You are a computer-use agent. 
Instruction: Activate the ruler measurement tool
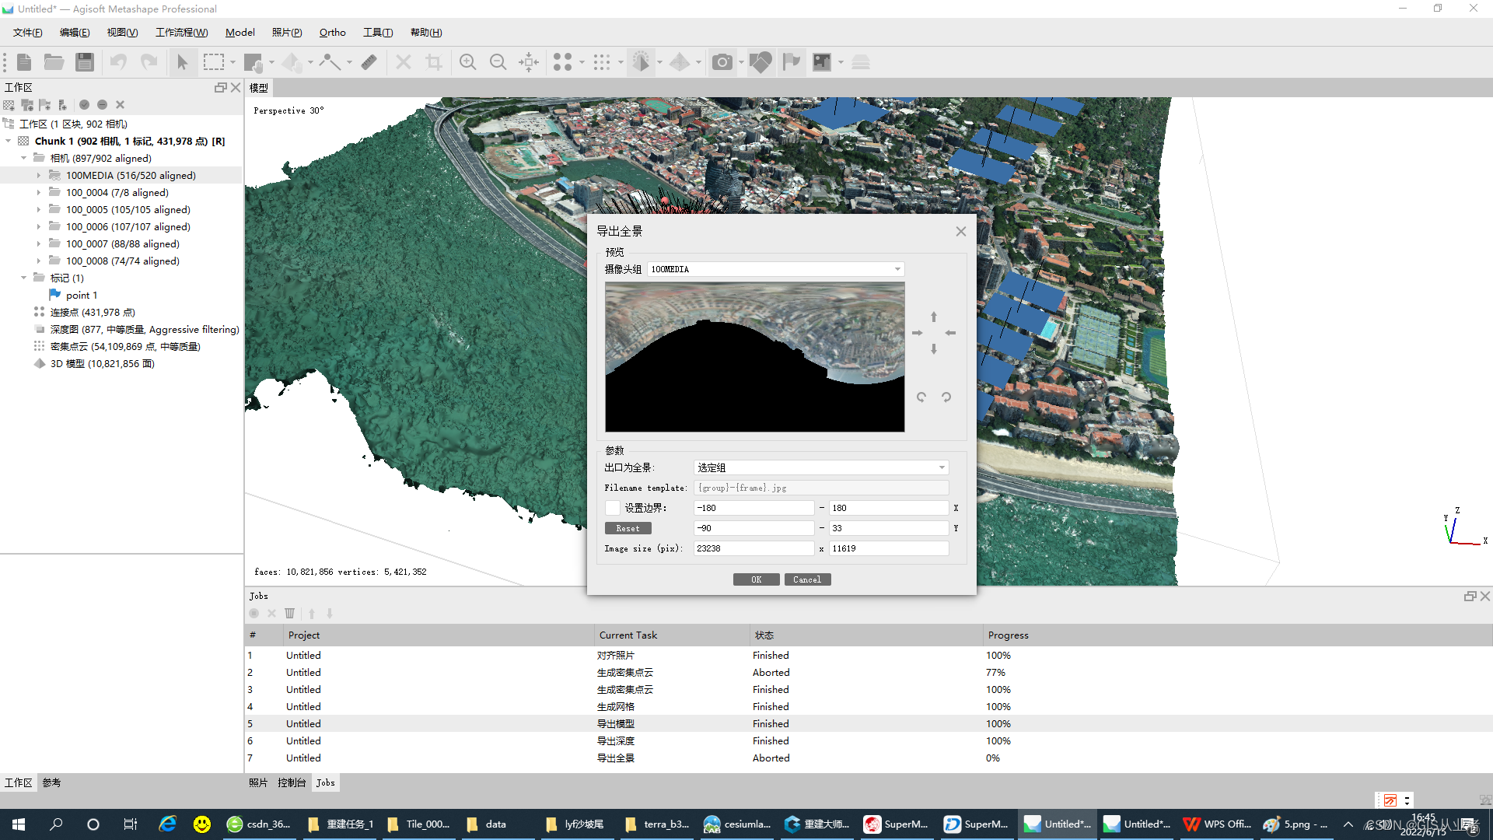(x=369, y=61)
